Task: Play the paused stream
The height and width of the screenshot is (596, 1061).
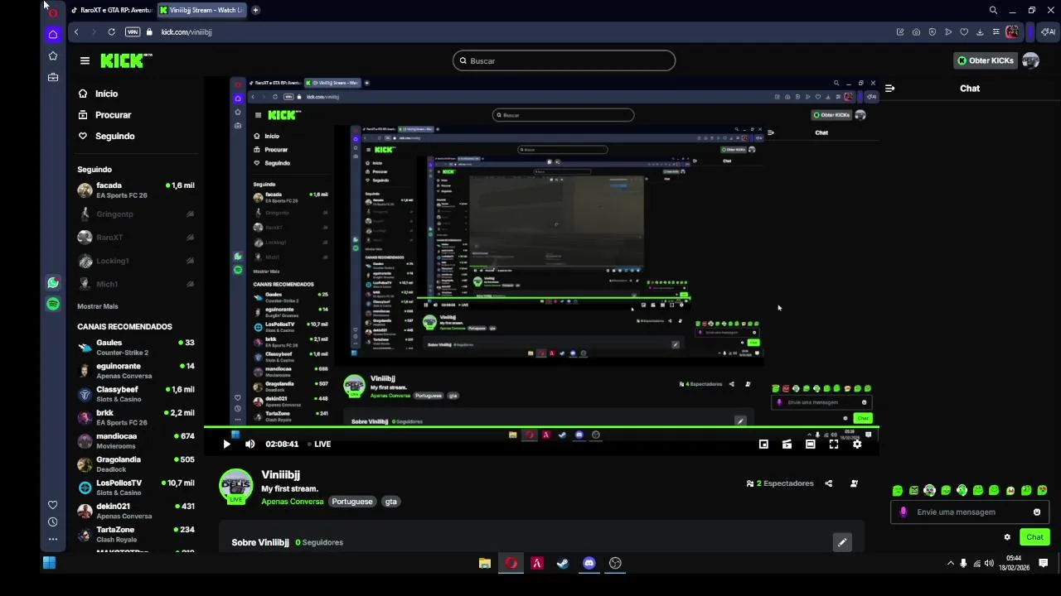Action: coord(226,444)
